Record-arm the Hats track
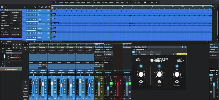The image size is (219, 100). click(33, 19)
